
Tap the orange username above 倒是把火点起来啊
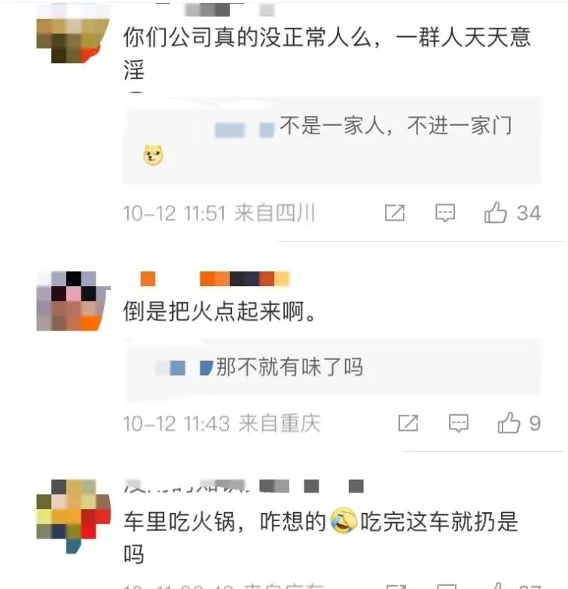tap(215, 279)
